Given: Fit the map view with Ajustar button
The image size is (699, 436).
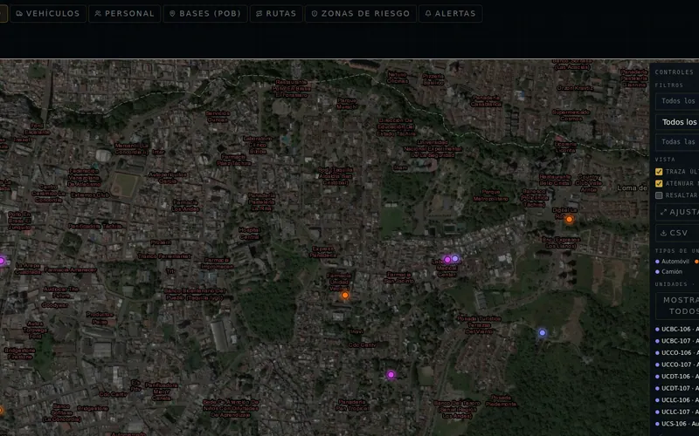Looking at the screenshot, I should click(677, 212).
